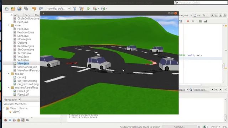Select Face.java in core package
Image resolution: width=228 pixels, height=128 pixels.
point(23,29)
